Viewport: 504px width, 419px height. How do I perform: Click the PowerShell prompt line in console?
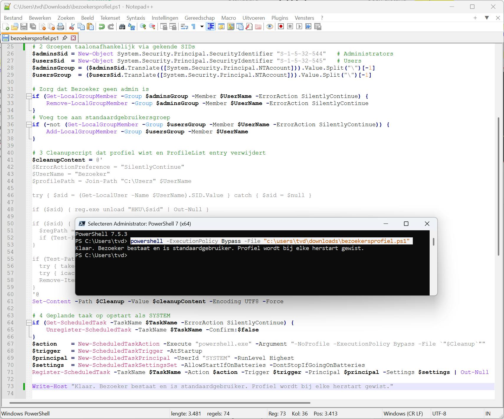101,255
